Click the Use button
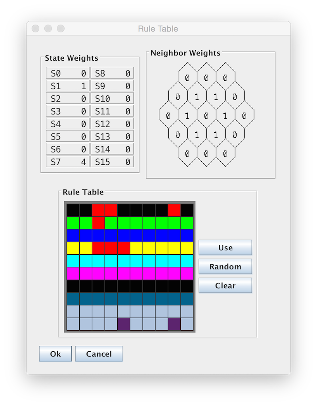This screenshot has height=406, width=317. pos(225,248)
